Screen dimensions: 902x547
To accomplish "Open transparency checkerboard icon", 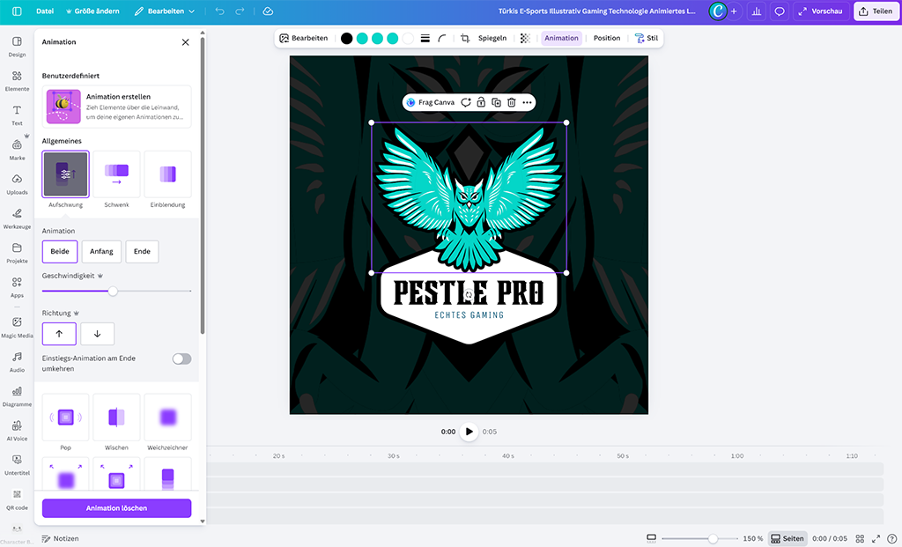I will click(x=525, y=38).
